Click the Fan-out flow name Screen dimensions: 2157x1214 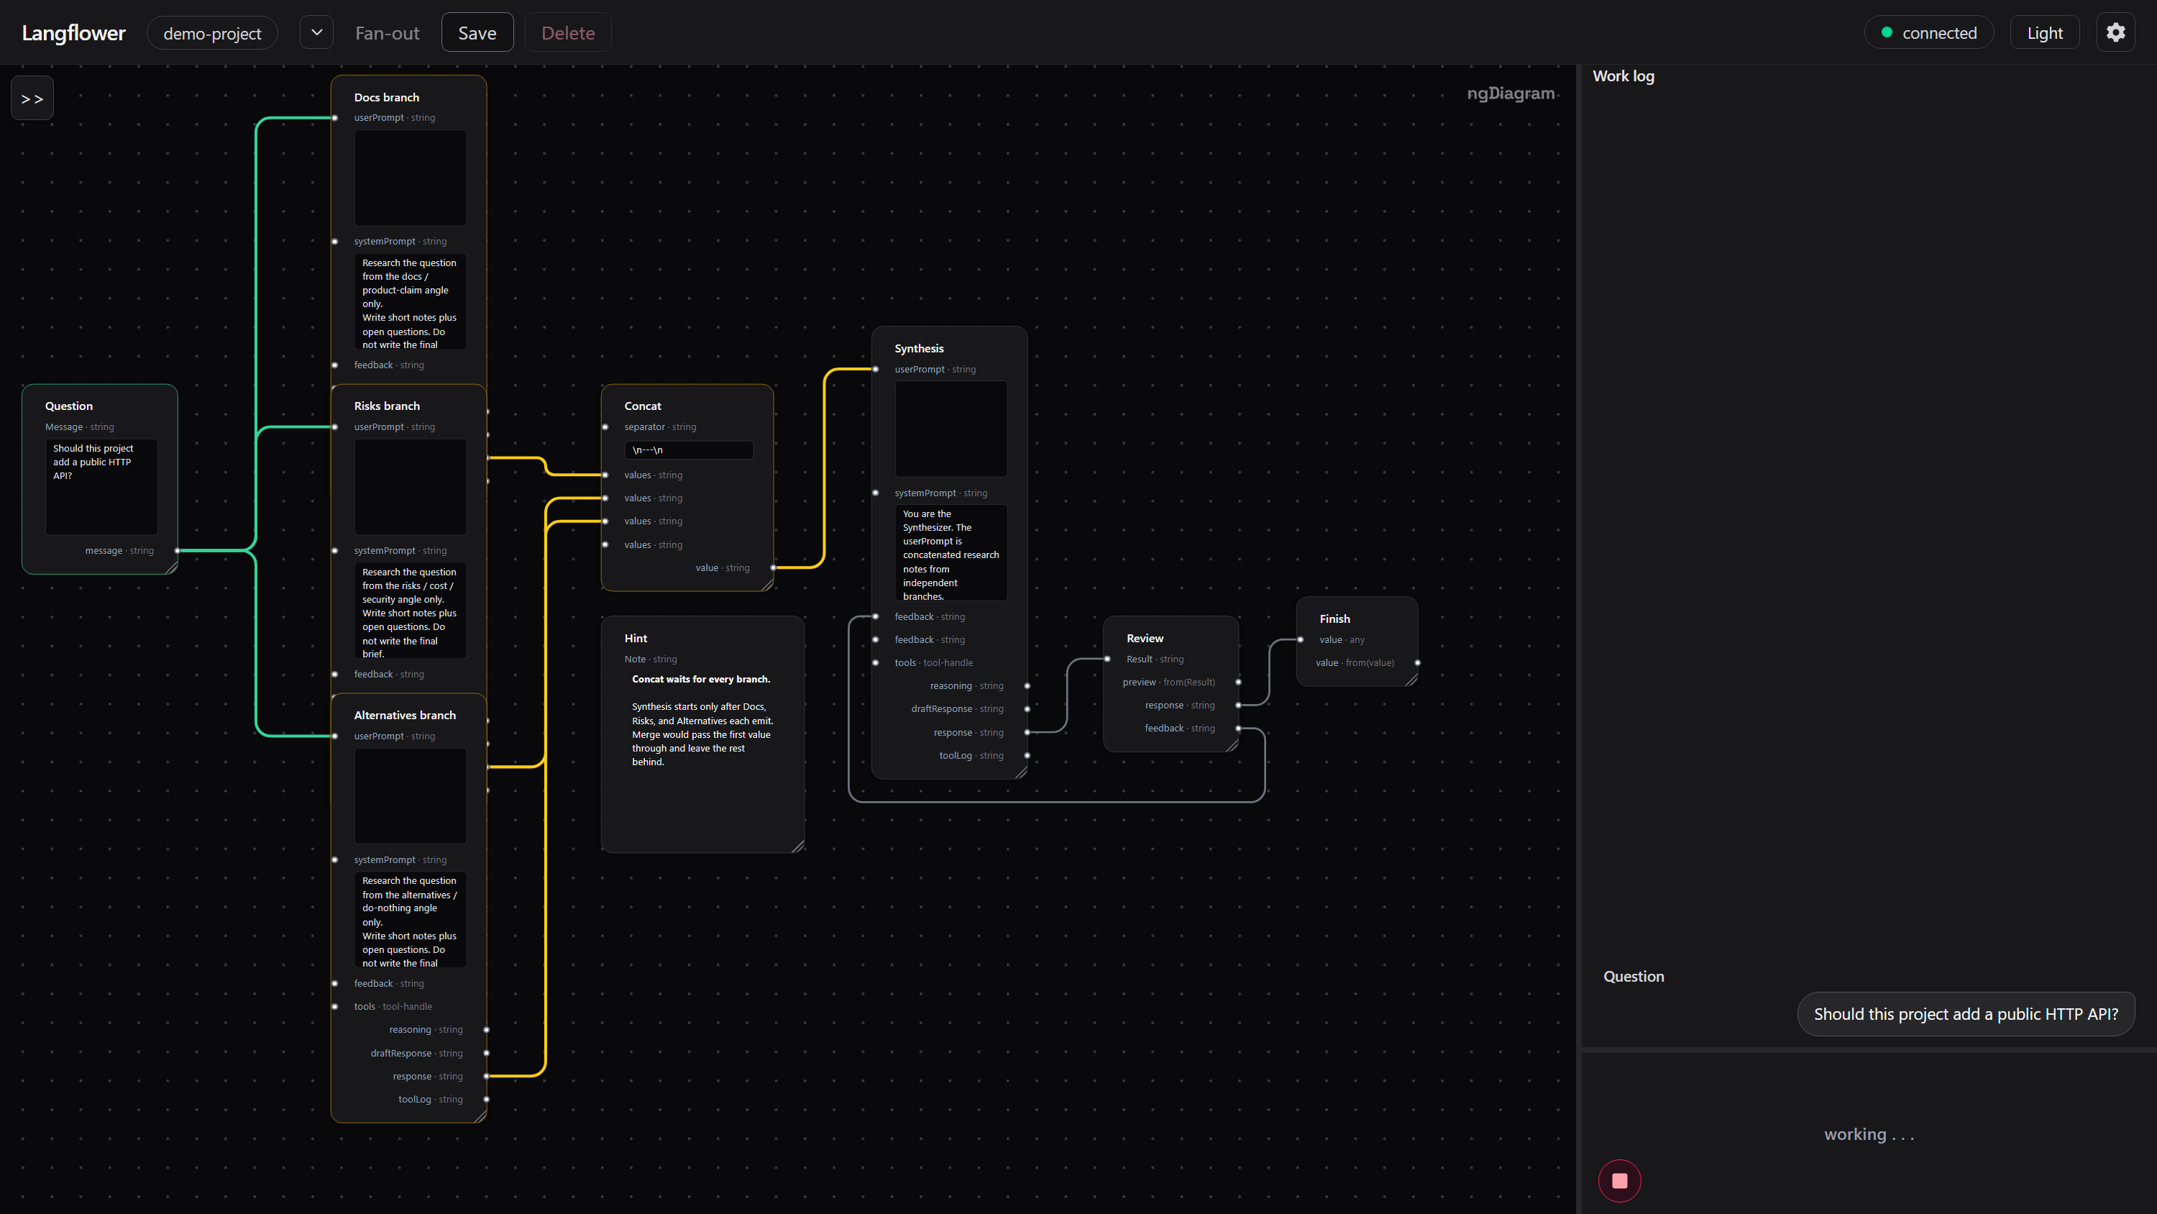[387, 32]
